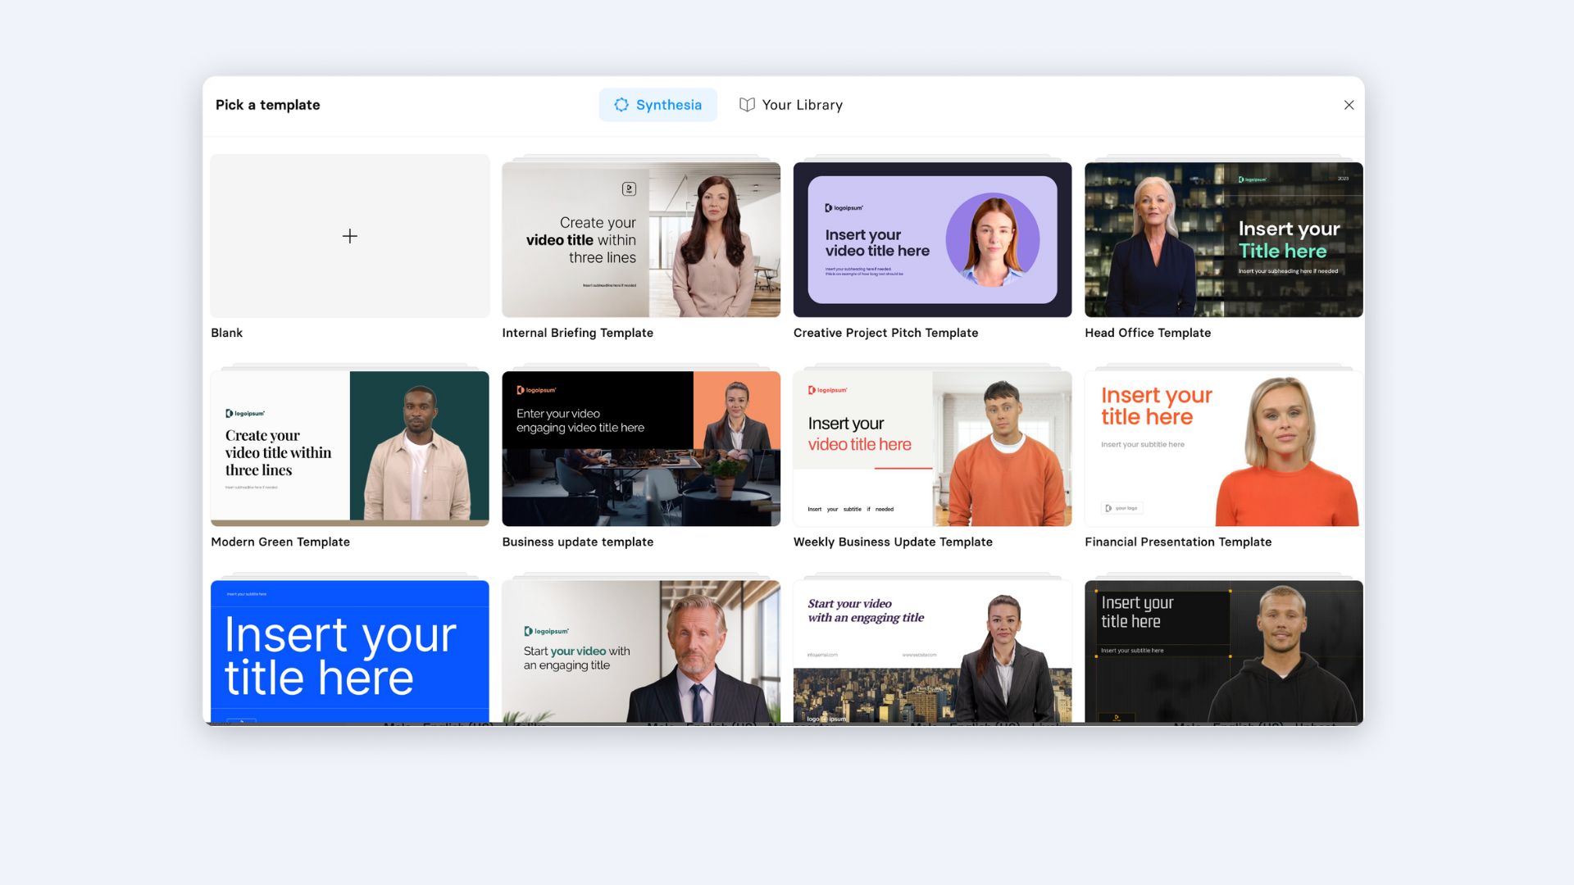Open the Your Library tab

pos(791,105)
